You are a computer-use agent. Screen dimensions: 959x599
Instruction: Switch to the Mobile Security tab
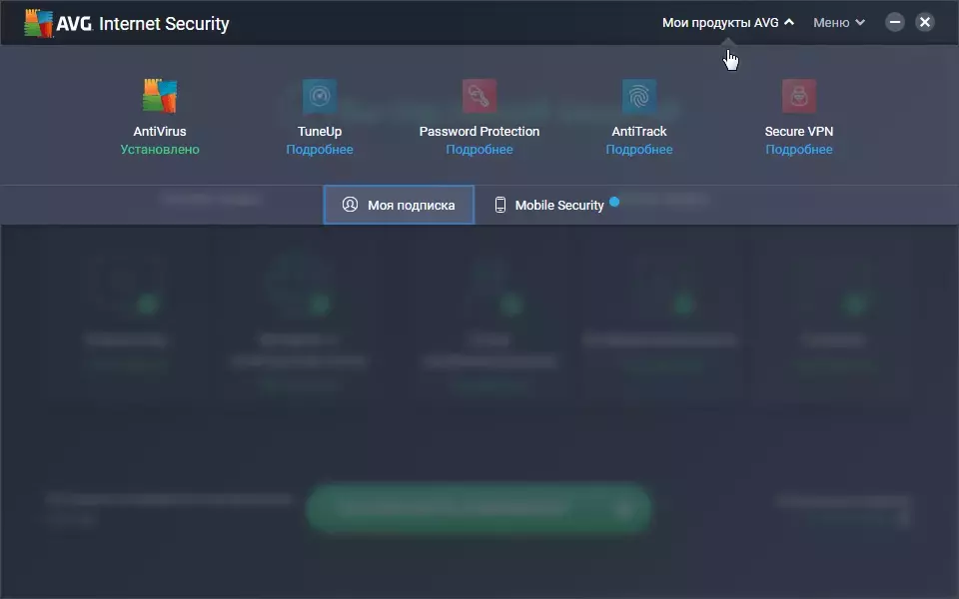pyautogui.click(x=556, y=205)
